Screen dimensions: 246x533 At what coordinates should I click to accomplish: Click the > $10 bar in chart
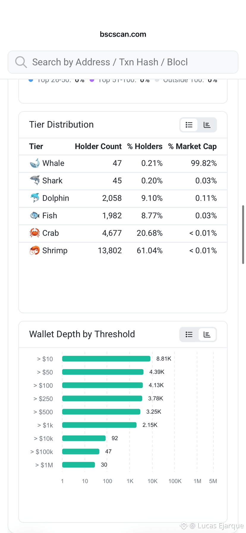pos(106,359)
